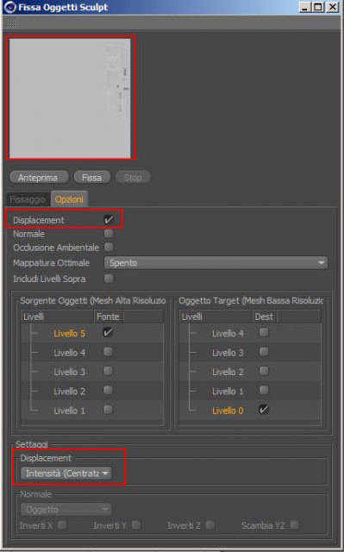Grab the dotted grip handle below the title bar

(x=11, y=23)
